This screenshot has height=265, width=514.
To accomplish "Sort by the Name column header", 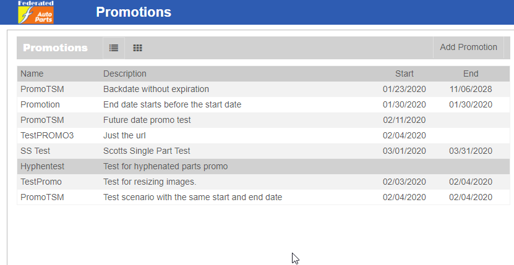I will point(32,74).
